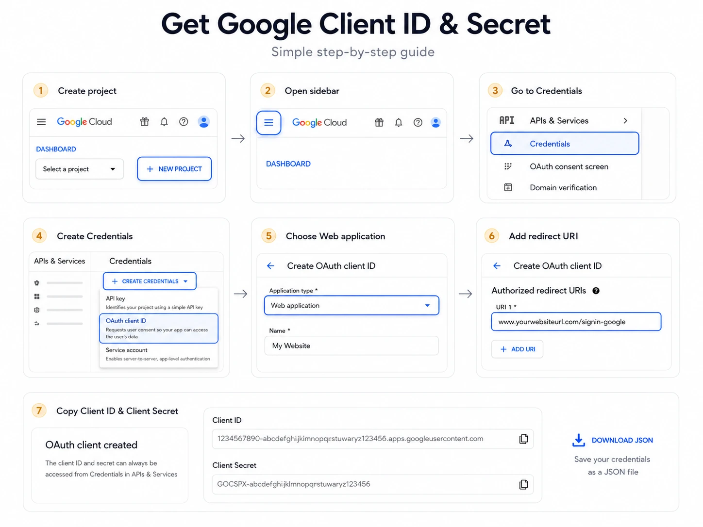The height and width of the screenshot is (527, 703).
Task: Click Google Cloud logo in Open sidebar panel
Action: 319,123
